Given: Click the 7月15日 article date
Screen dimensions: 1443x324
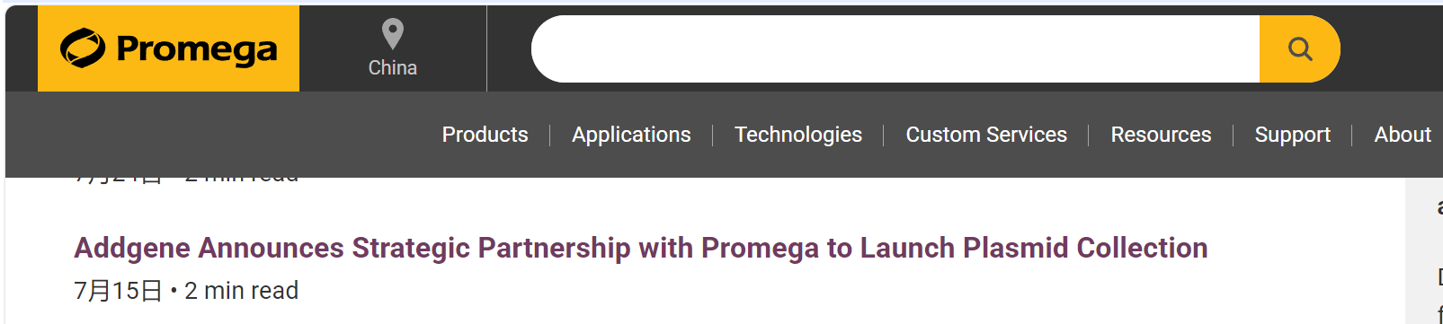Looking at the screenshot, I should coord(118,291).
